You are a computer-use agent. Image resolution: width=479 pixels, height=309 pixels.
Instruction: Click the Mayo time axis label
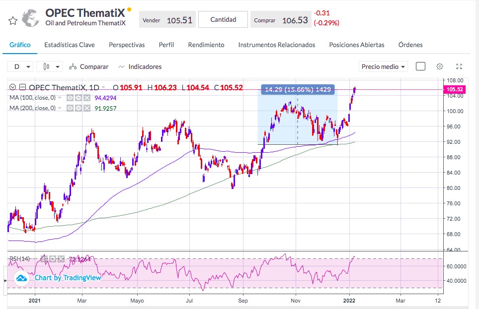[137, 301]
